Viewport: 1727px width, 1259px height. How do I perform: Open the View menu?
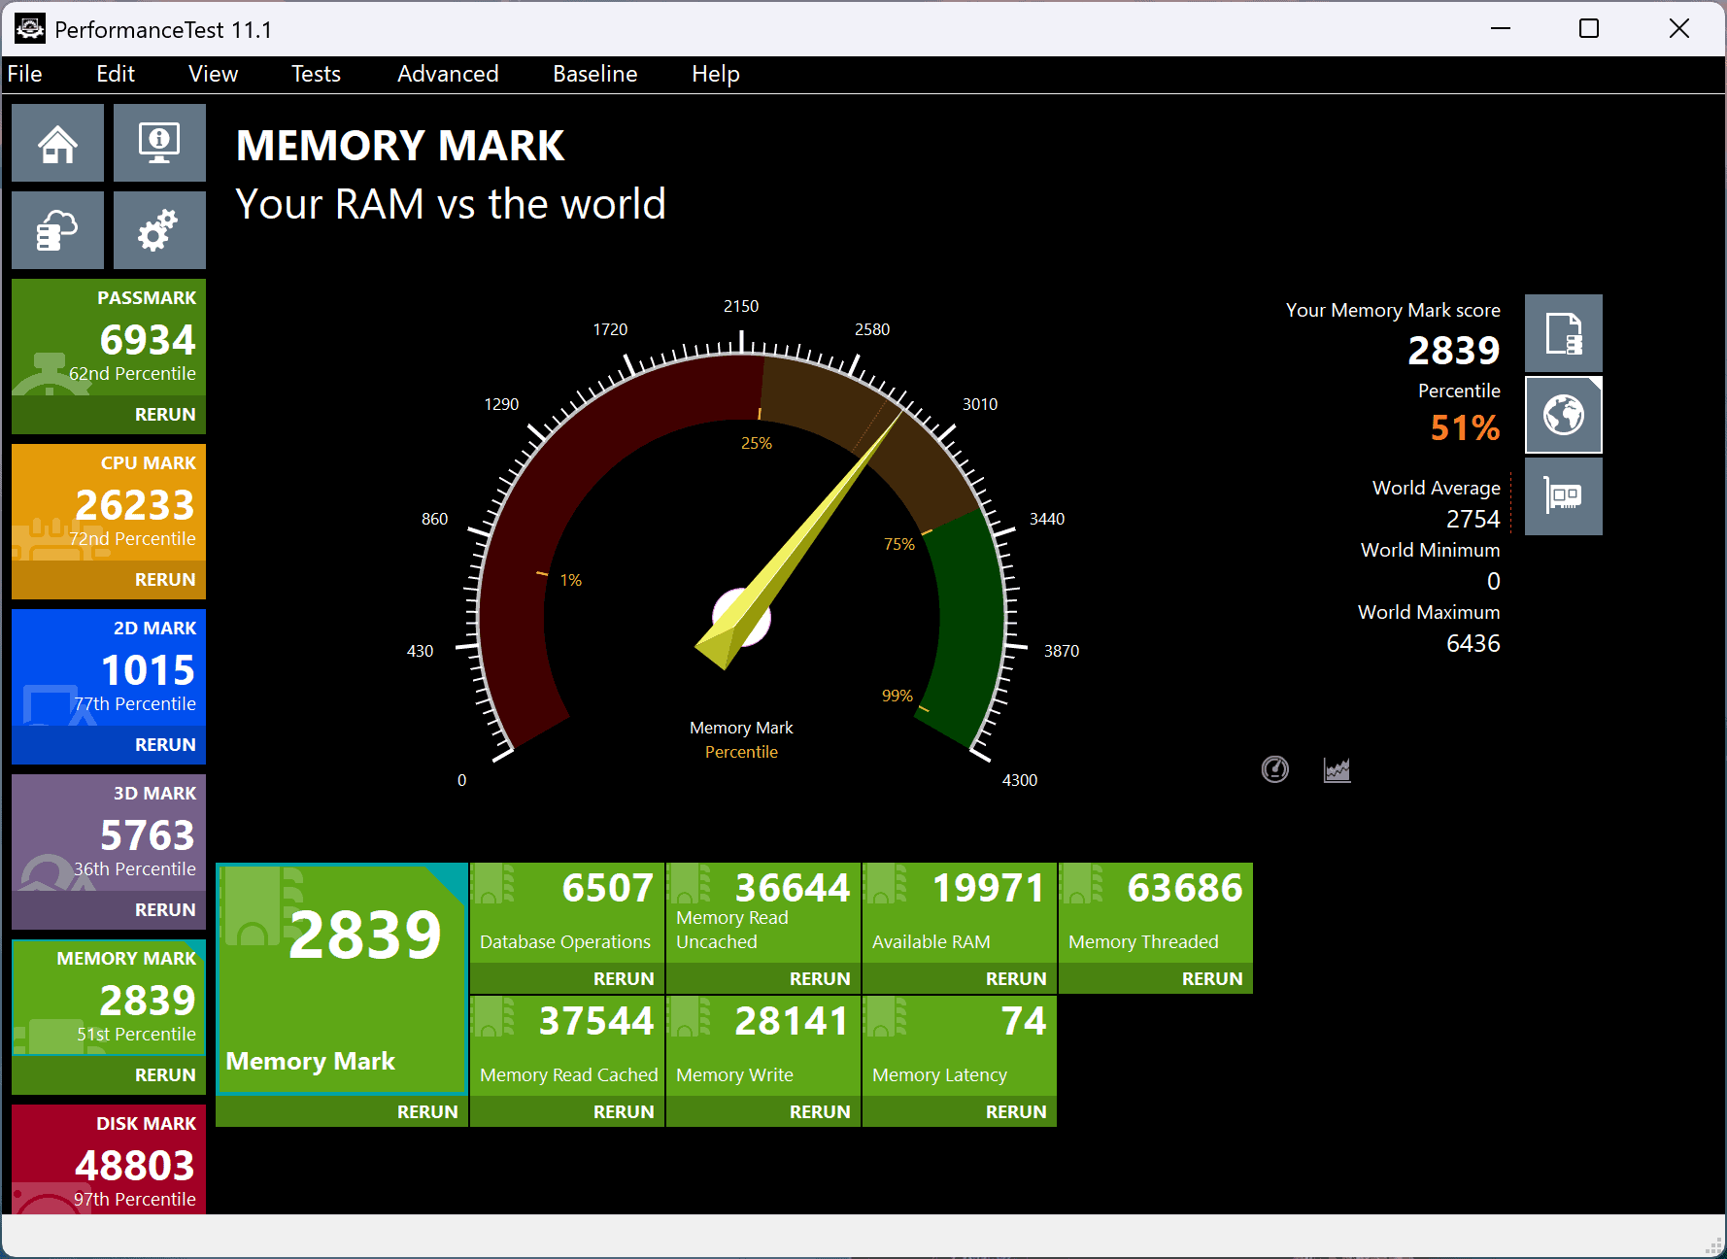[214, 74]
